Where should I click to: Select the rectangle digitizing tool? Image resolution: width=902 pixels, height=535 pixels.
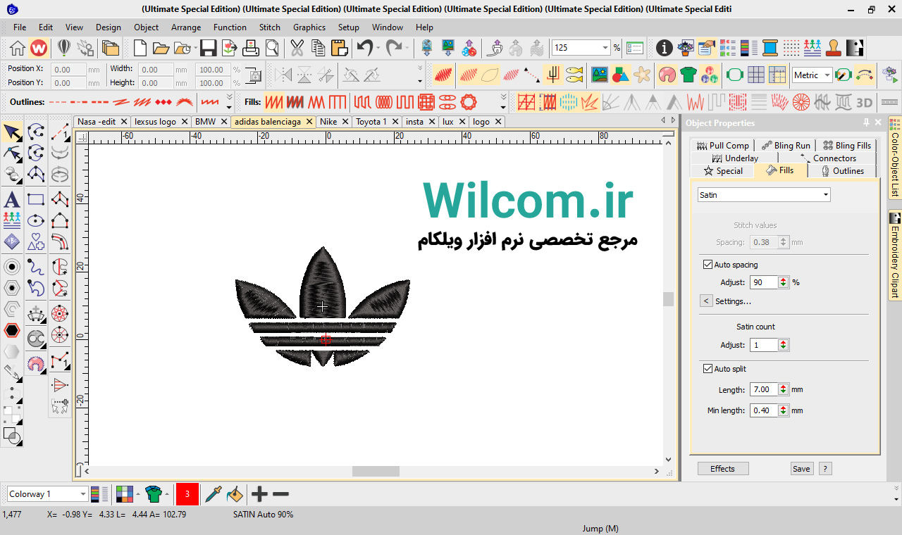pyautogui.click(x=36, y=199)
